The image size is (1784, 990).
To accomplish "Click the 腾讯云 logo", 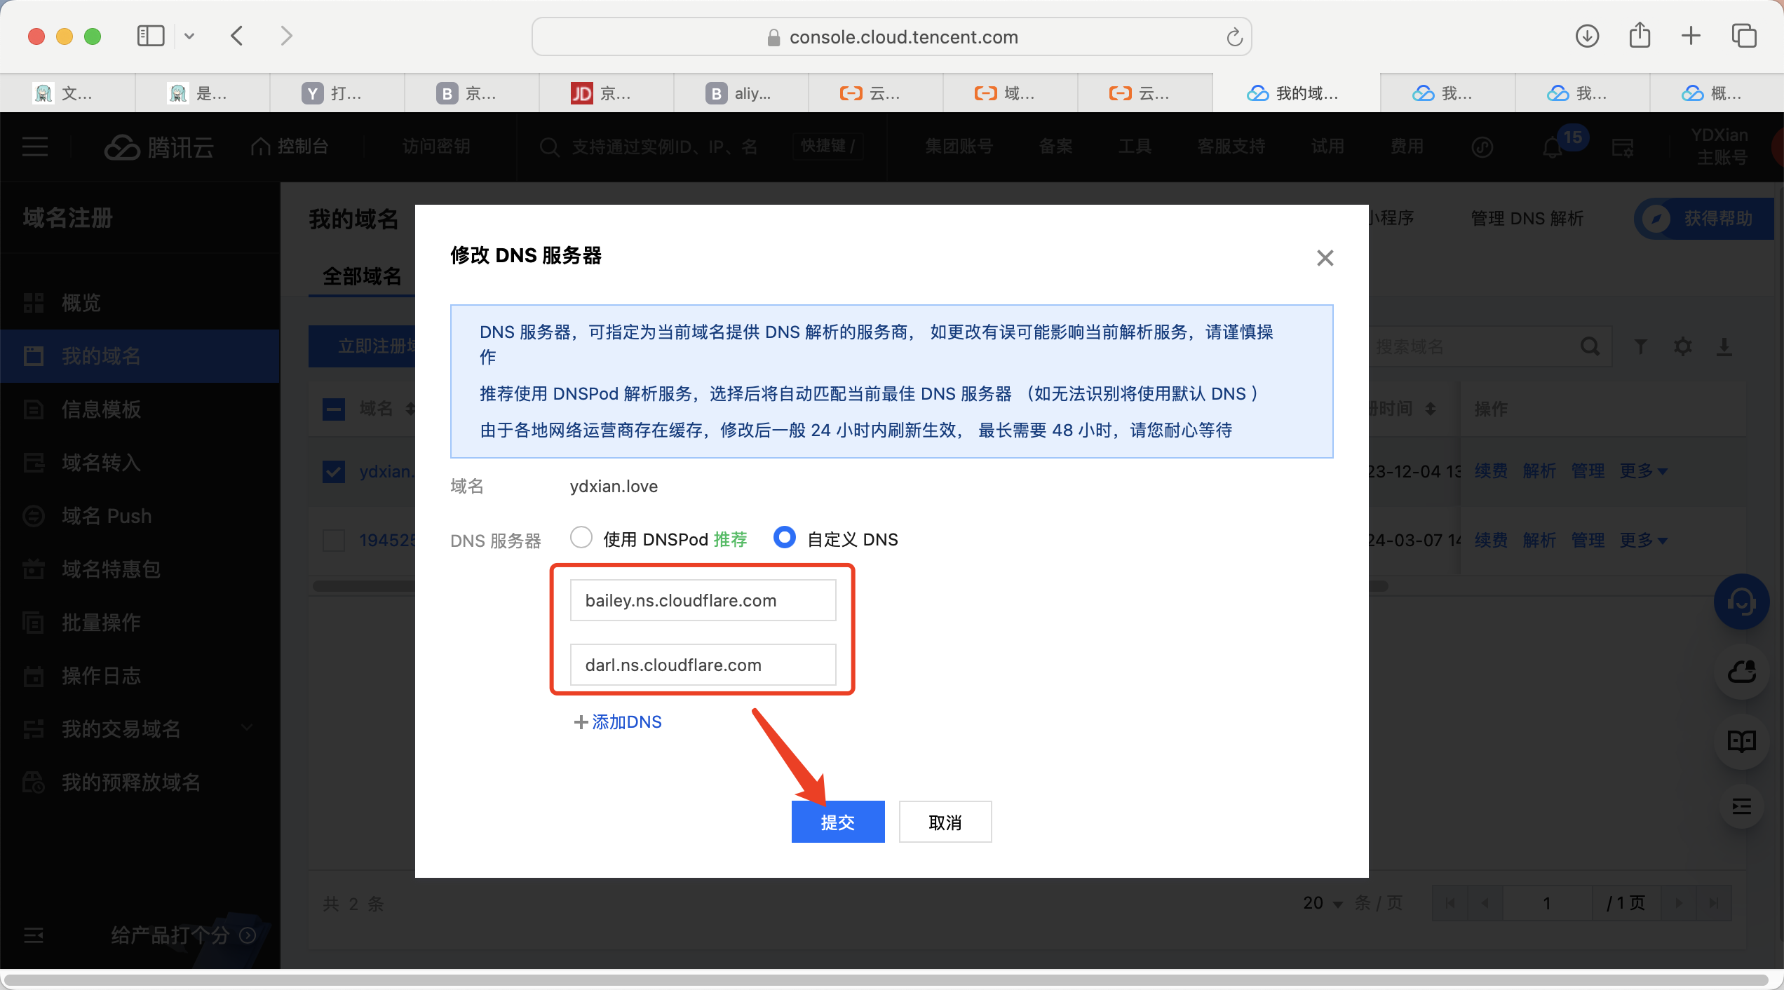I will [159, 147].
